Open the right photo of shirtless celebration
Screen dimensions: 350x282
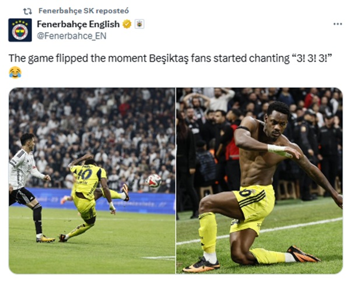(260, 180)
